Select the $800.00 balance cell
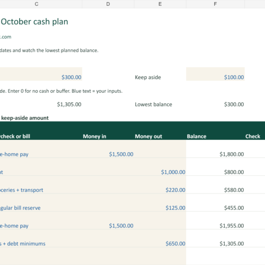The image size is (265, 265). [215, 167]
